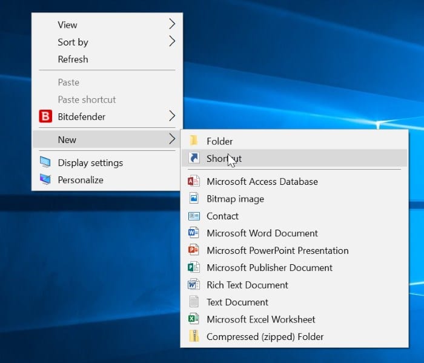Create a Microsoft Publisher Document
Image resolution: width=424 pixels, height=363 pixels.
(294, 267)
